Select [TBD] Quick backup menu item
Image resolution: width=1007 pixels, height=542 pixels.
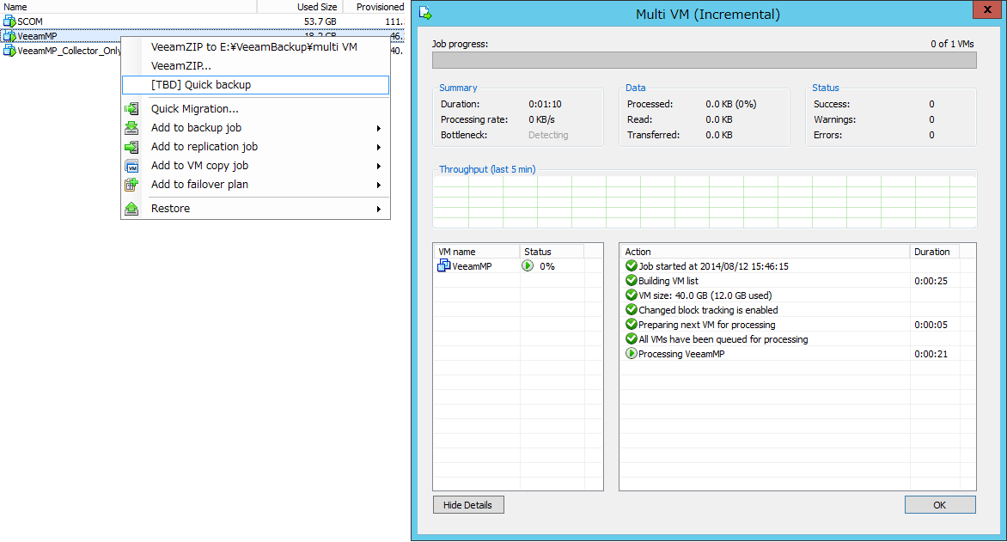[x=255, y=85]
